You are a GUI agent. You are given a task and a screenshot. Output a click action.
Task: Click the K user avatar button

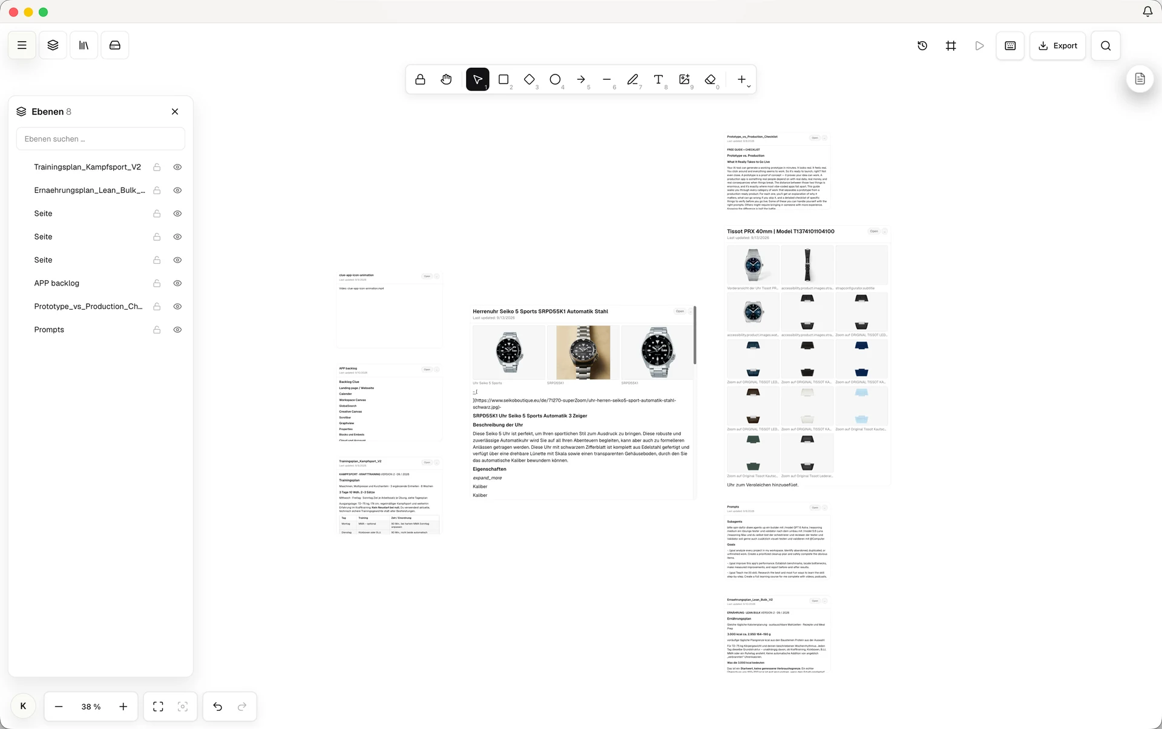pyautogui.click(x=23, y=706)
